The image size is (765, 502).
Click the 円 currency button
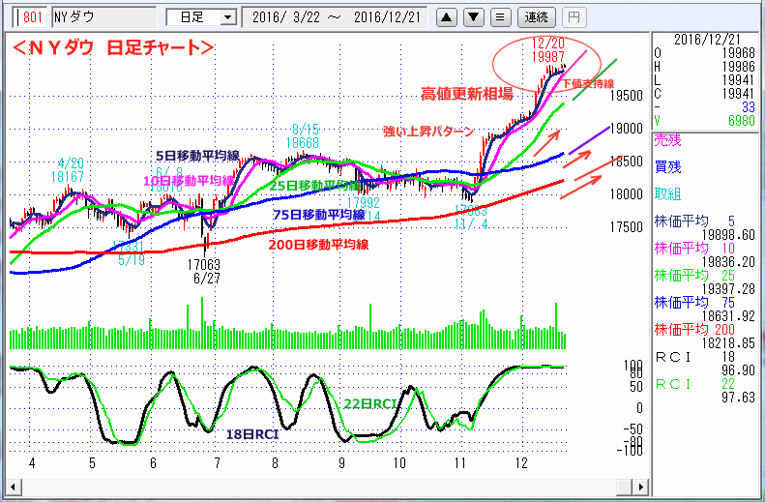573,16
